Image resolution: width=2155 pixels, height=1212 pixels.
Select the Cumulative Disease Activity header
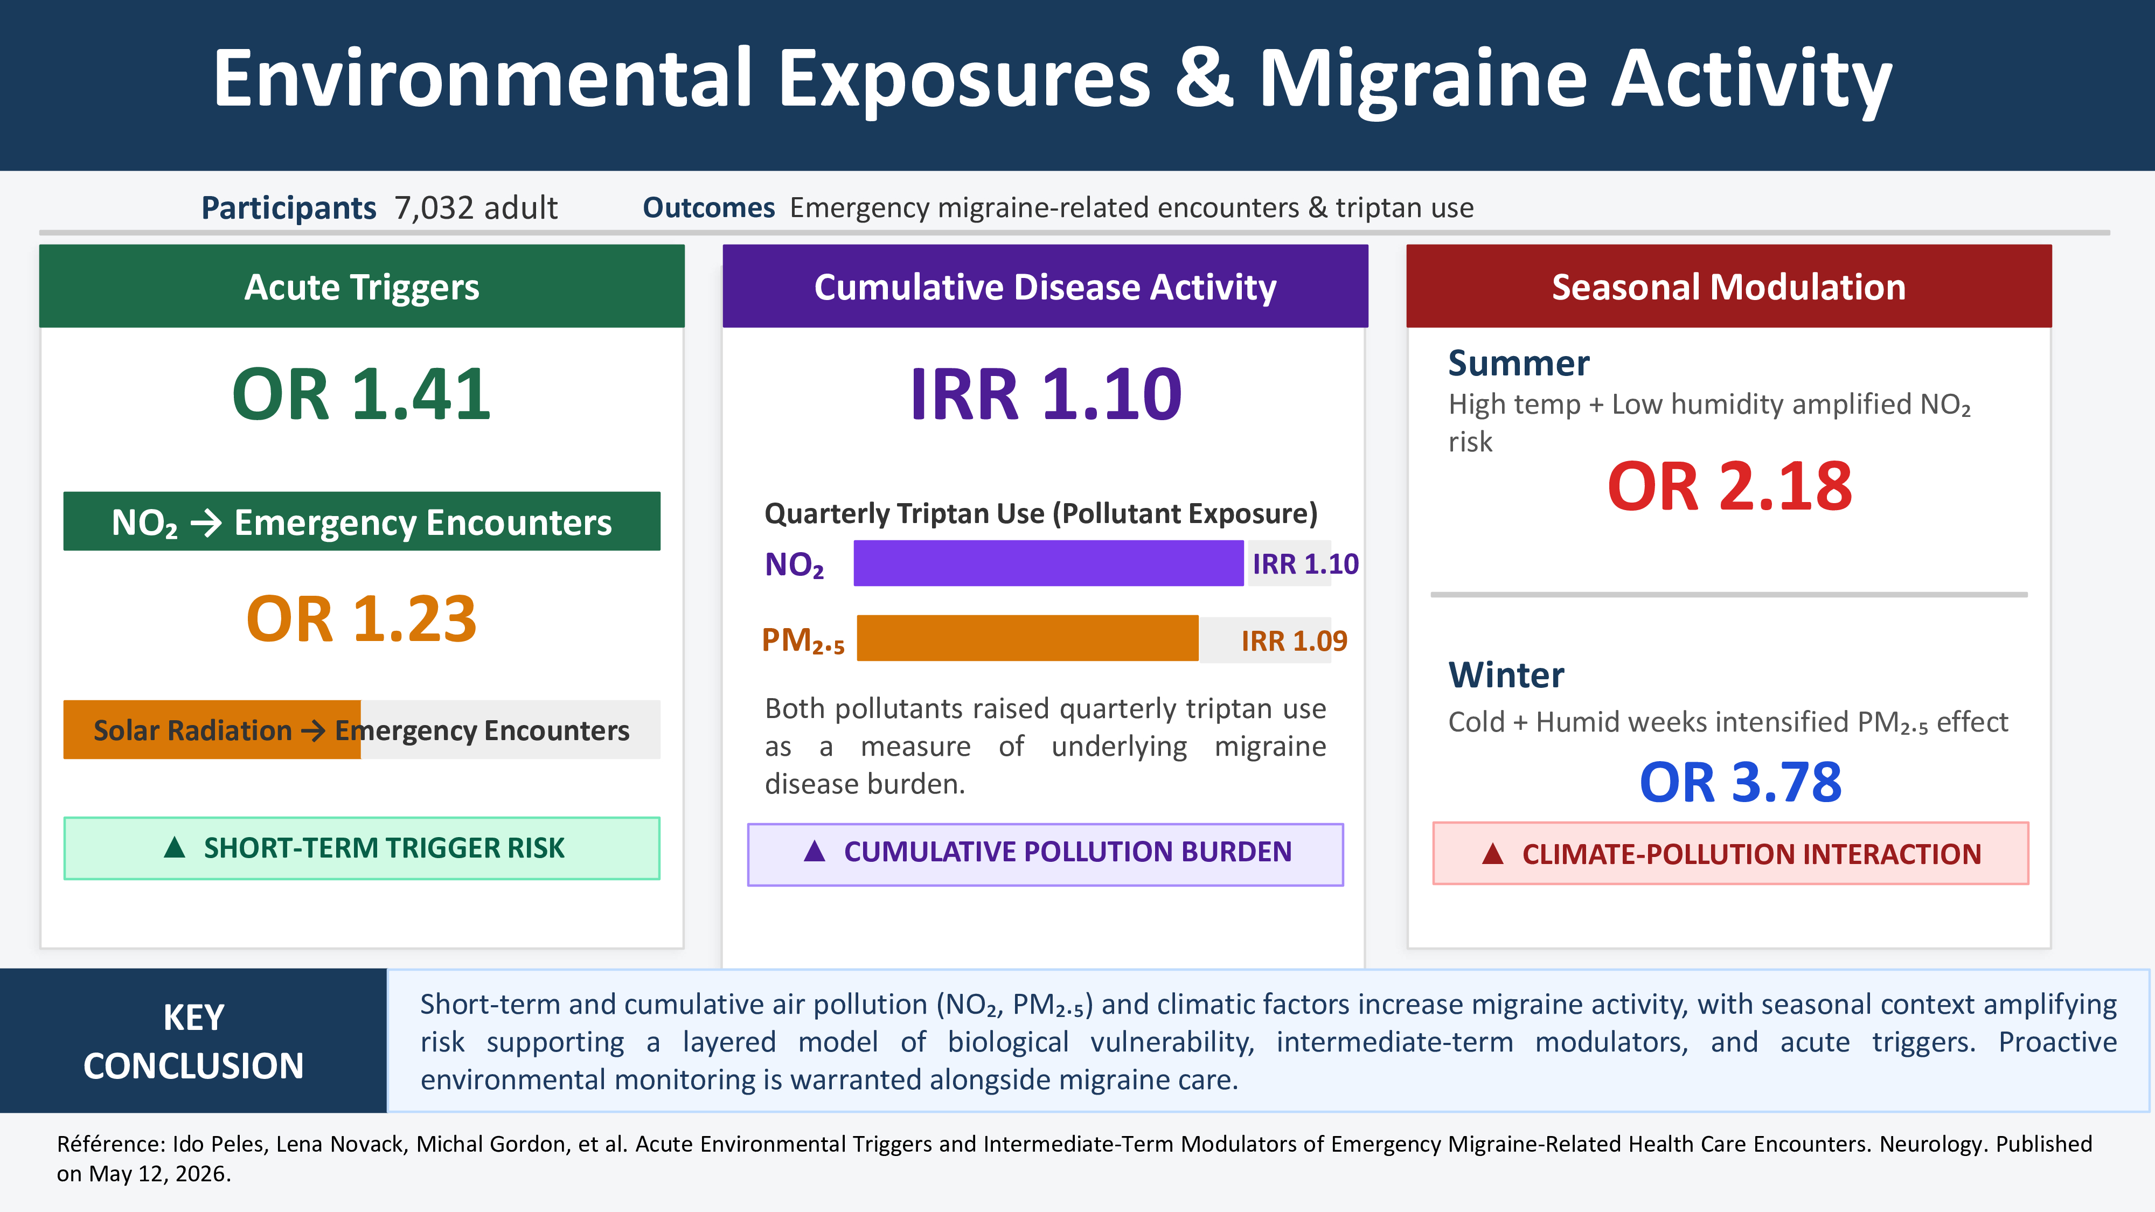click(x=1045, y=286)
